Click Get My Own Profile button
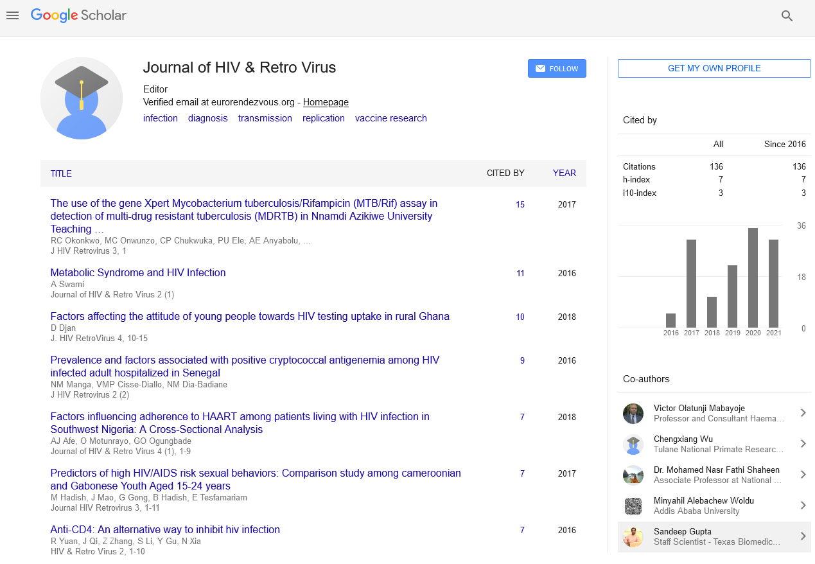The height and width of the screenshot is (564, 815). [714, 69]
